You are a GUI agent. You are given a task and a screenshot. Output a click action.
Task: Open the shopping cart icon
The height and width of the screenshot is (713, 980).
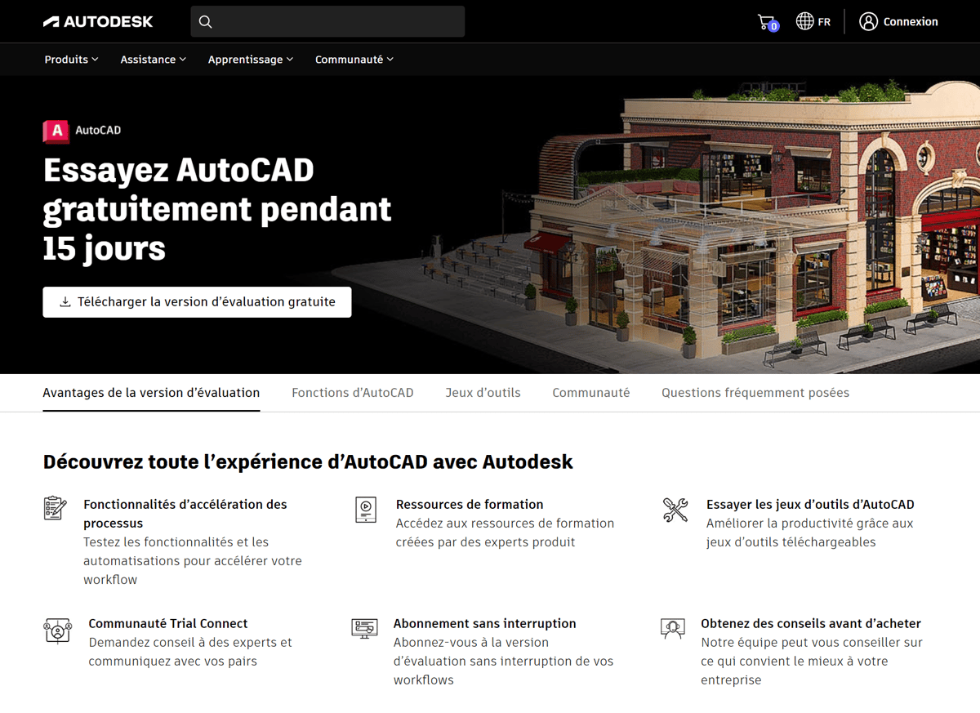tap(767, 22)
